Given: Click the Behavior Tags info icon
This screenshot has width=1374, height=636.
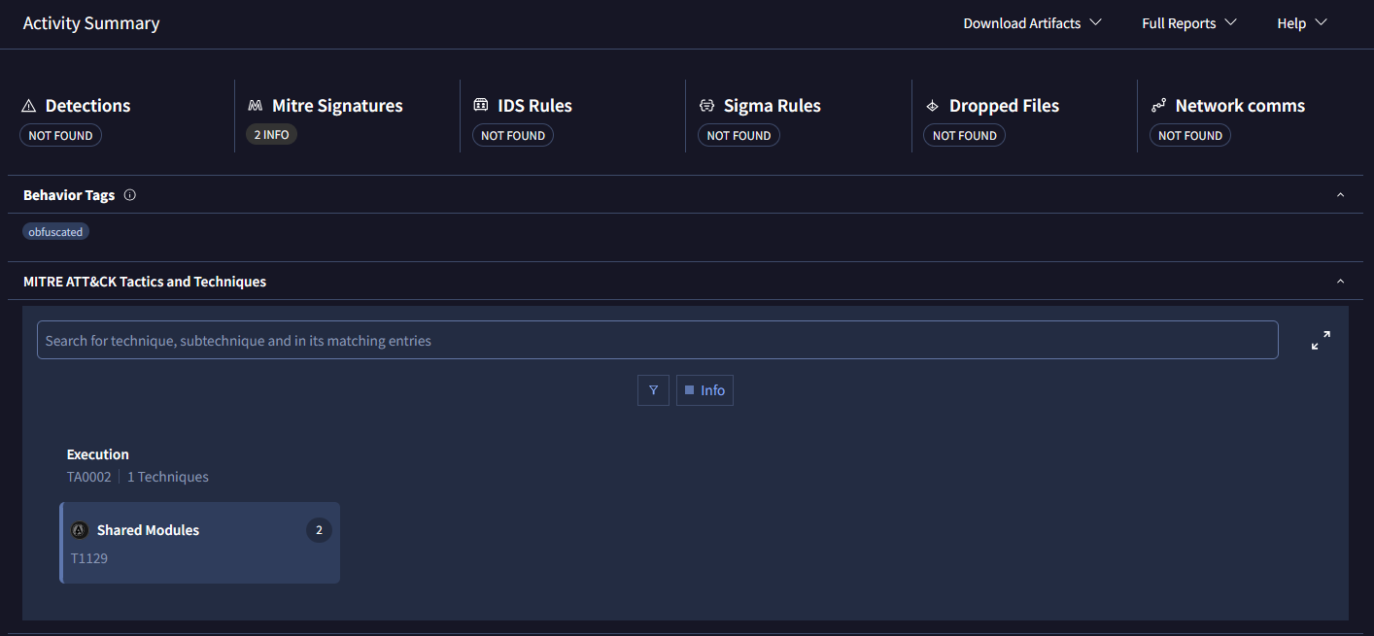Looking at the screenshot, I should pyautogui.click(x=130, y=195).
